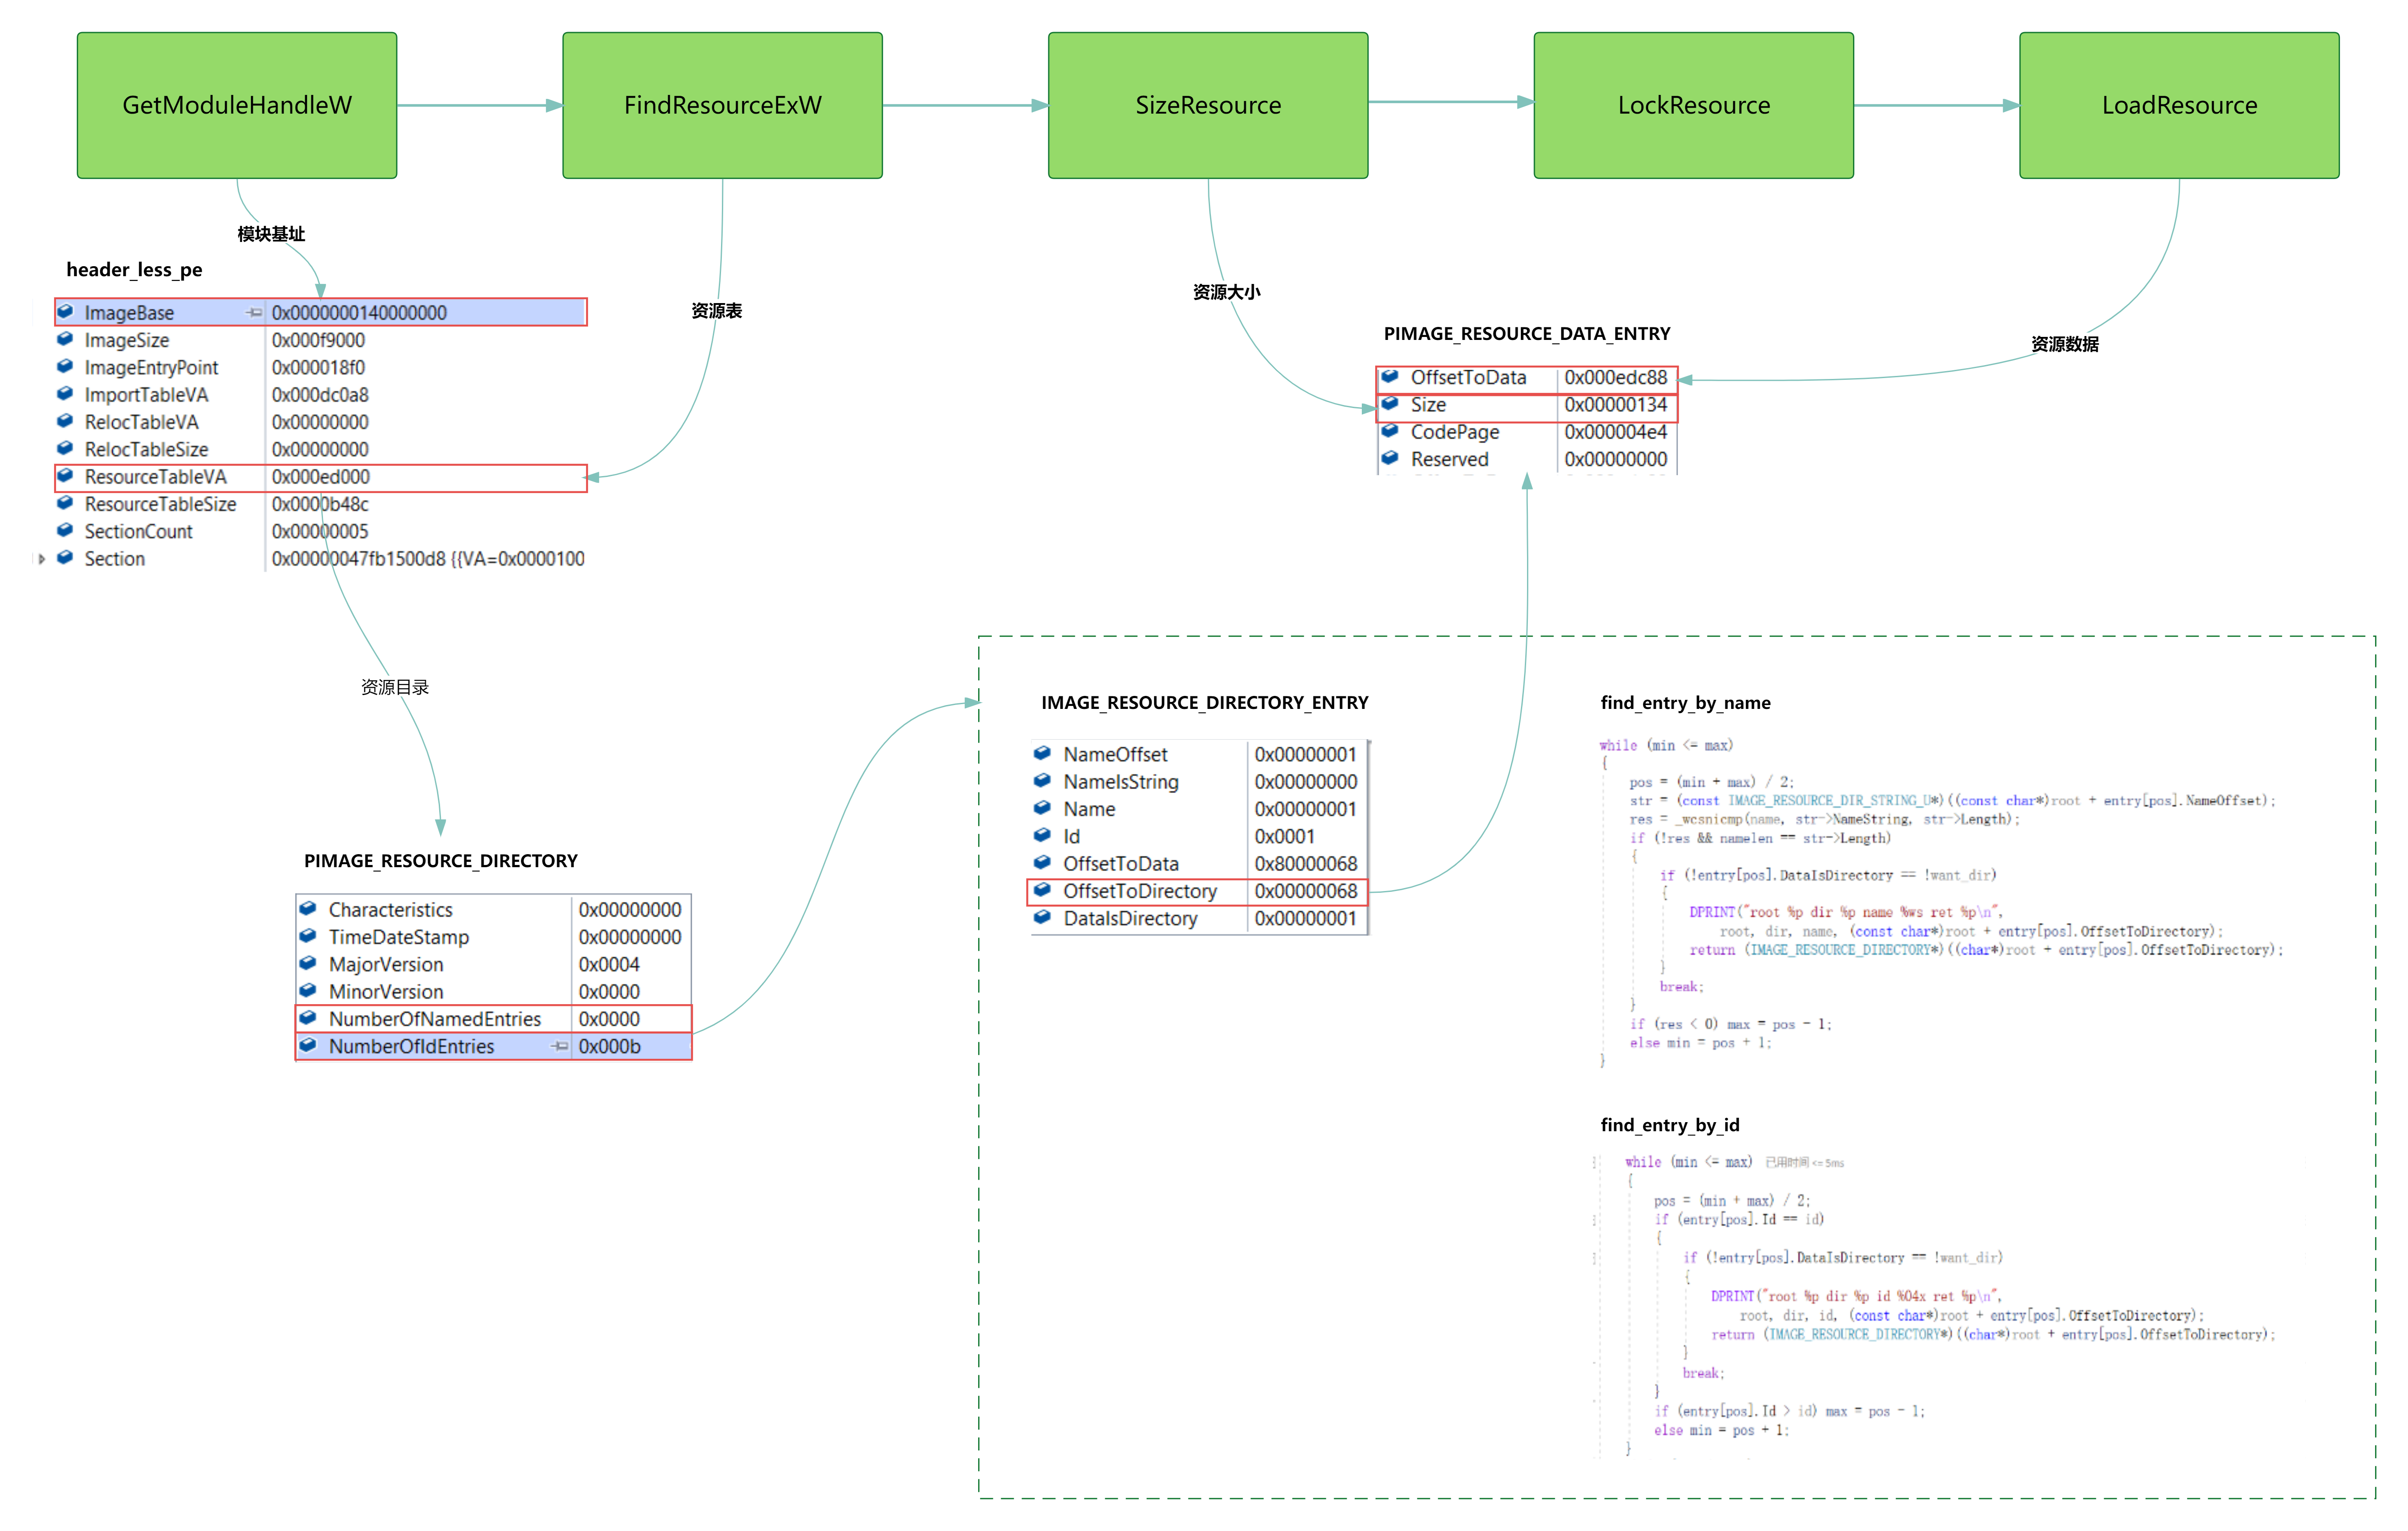Click the ImageBase value 0x0000000140000000
Viewport: 2408px width, 1531px height.
pyautogui.click(x=360, y=313)
